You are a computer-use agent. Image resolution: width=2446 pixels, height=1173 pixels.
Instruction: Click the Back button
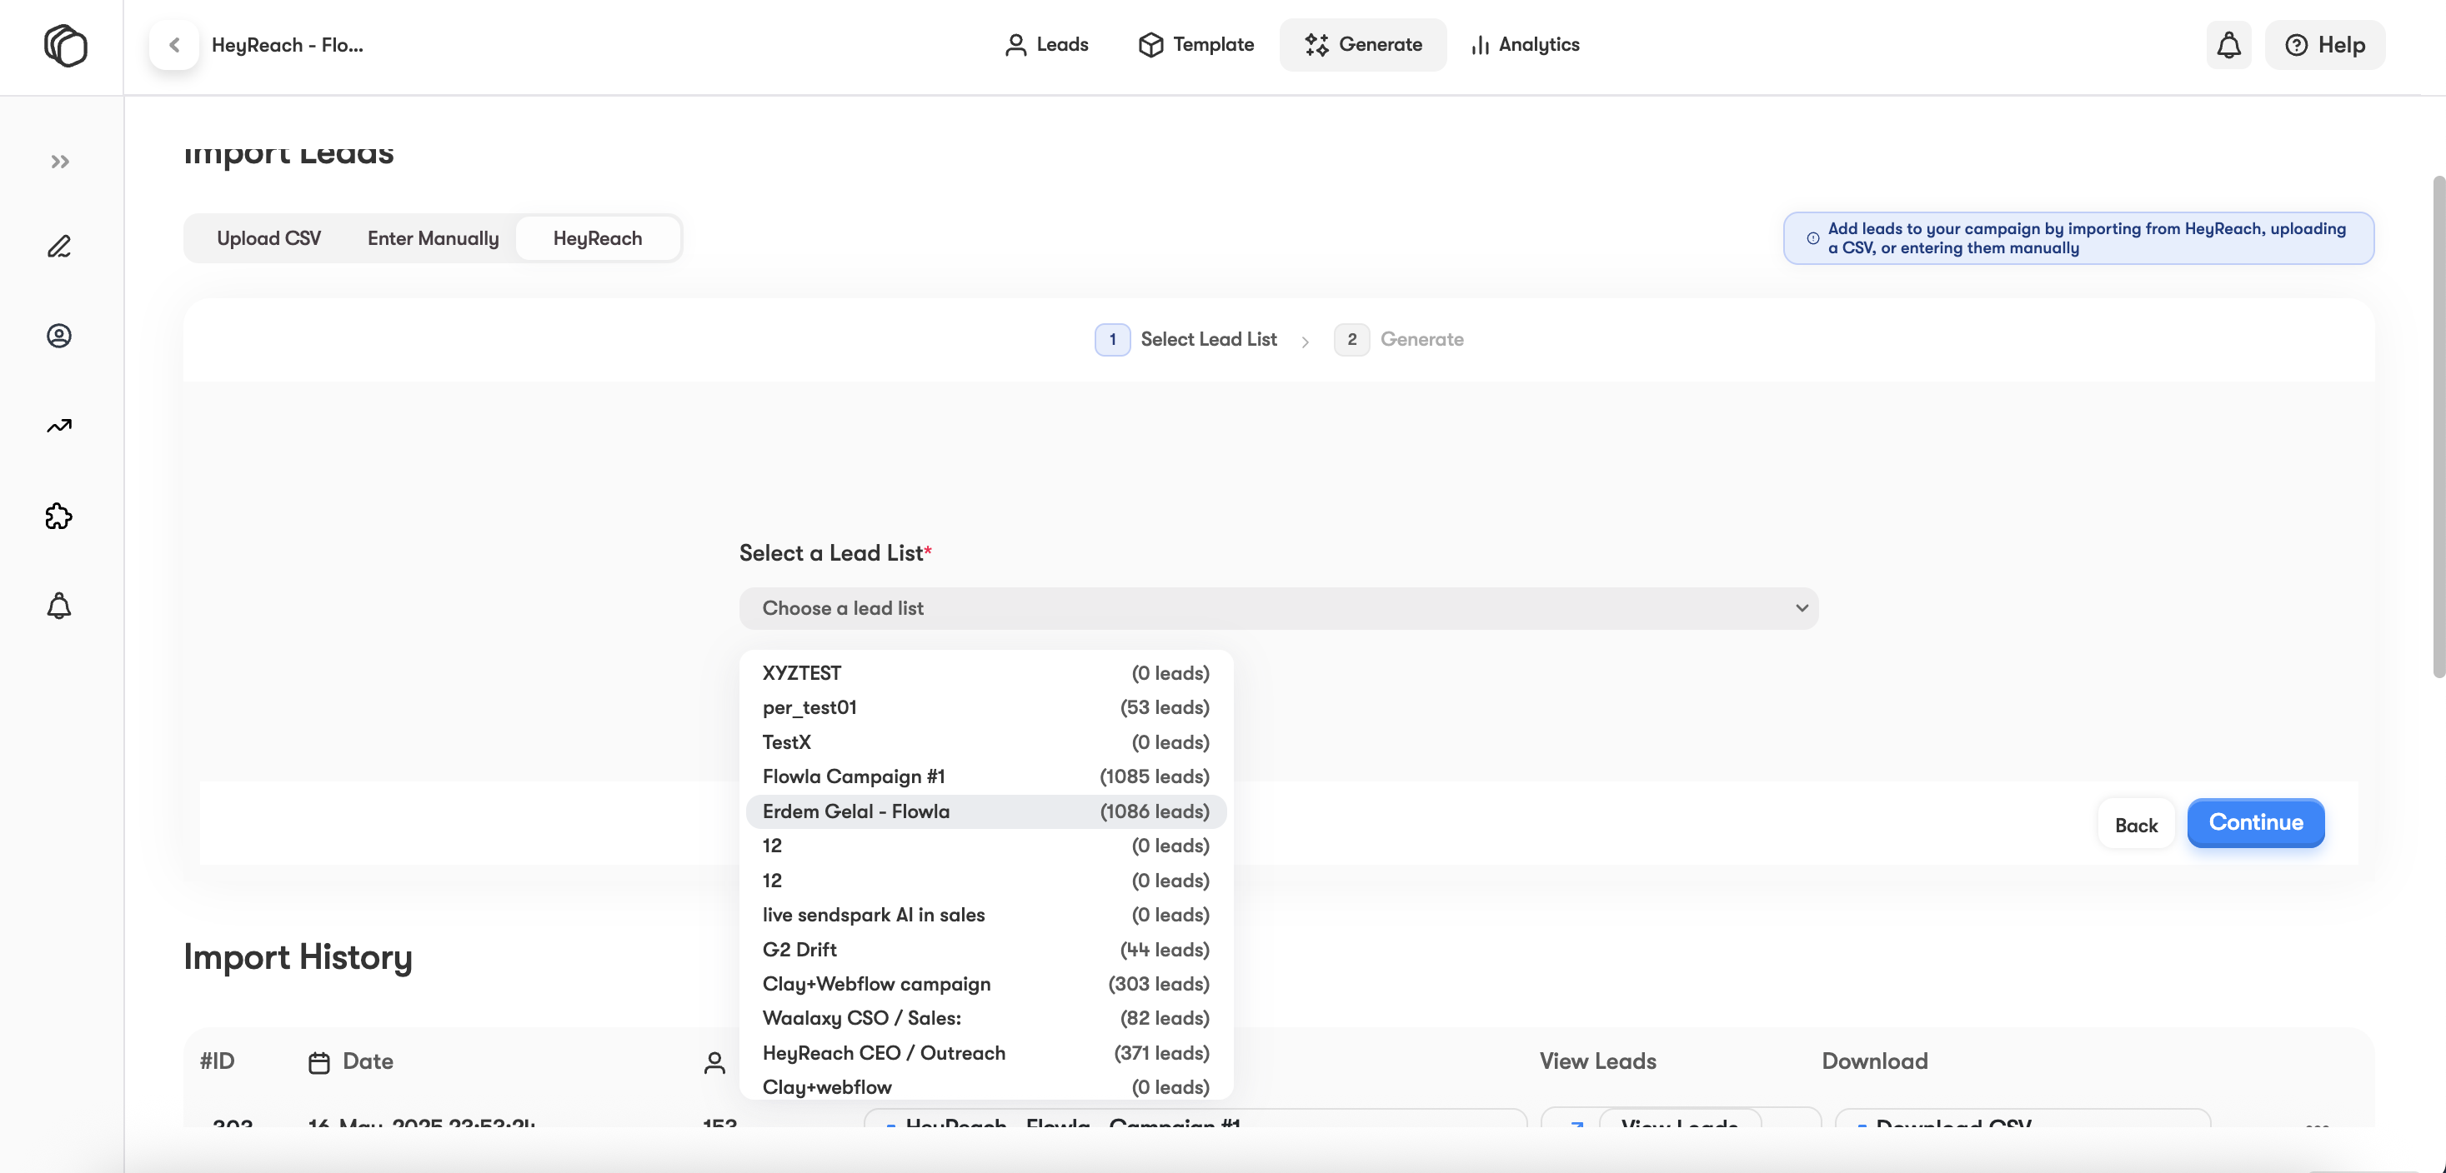pos(2136,825)
